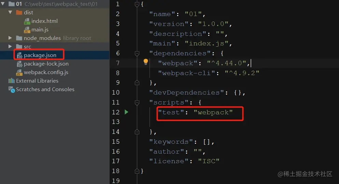Click the Scratches and Consoles icon
The height and width of the screenshot is (184, 339).
[x=12, y=89]
